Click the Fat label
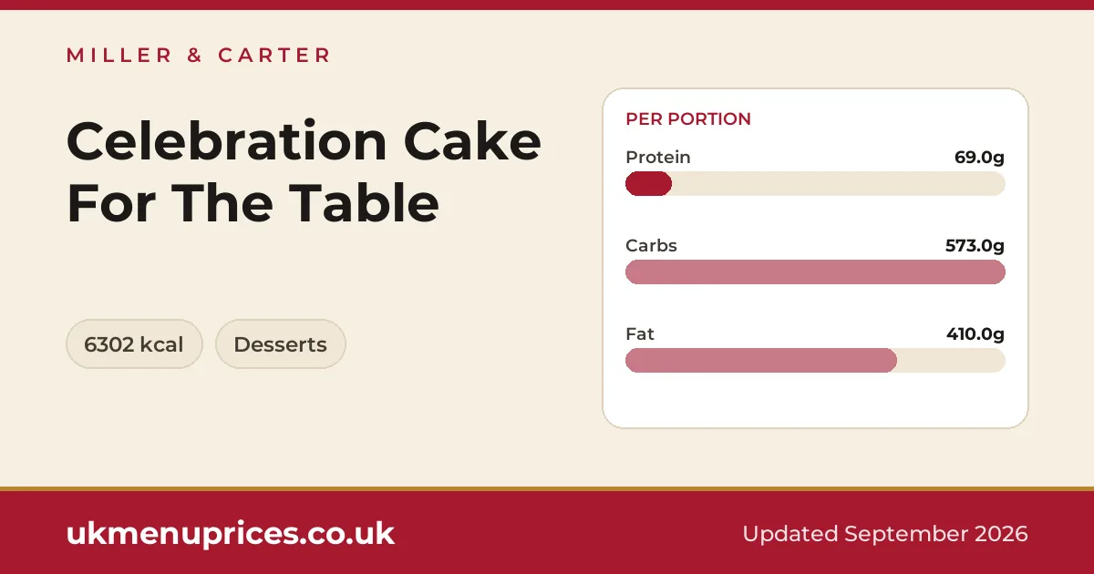This screenshot has width=1094, height=574. (x=640, y=334)
